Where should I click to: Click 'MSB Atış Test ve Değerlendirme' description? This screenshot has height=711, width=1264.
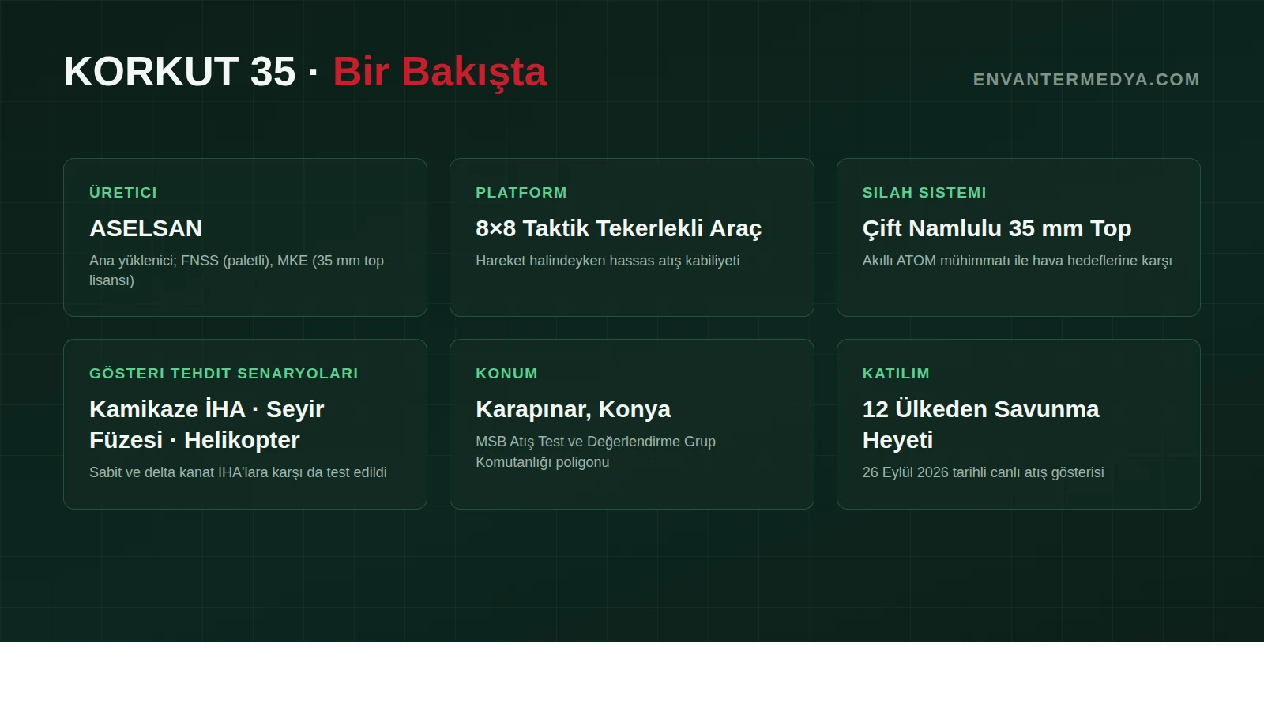(596, 452)
